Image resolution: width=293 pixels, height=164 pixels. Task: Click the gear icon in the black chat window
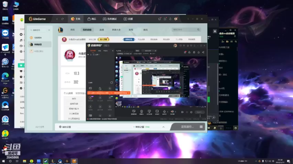point(215,31)
